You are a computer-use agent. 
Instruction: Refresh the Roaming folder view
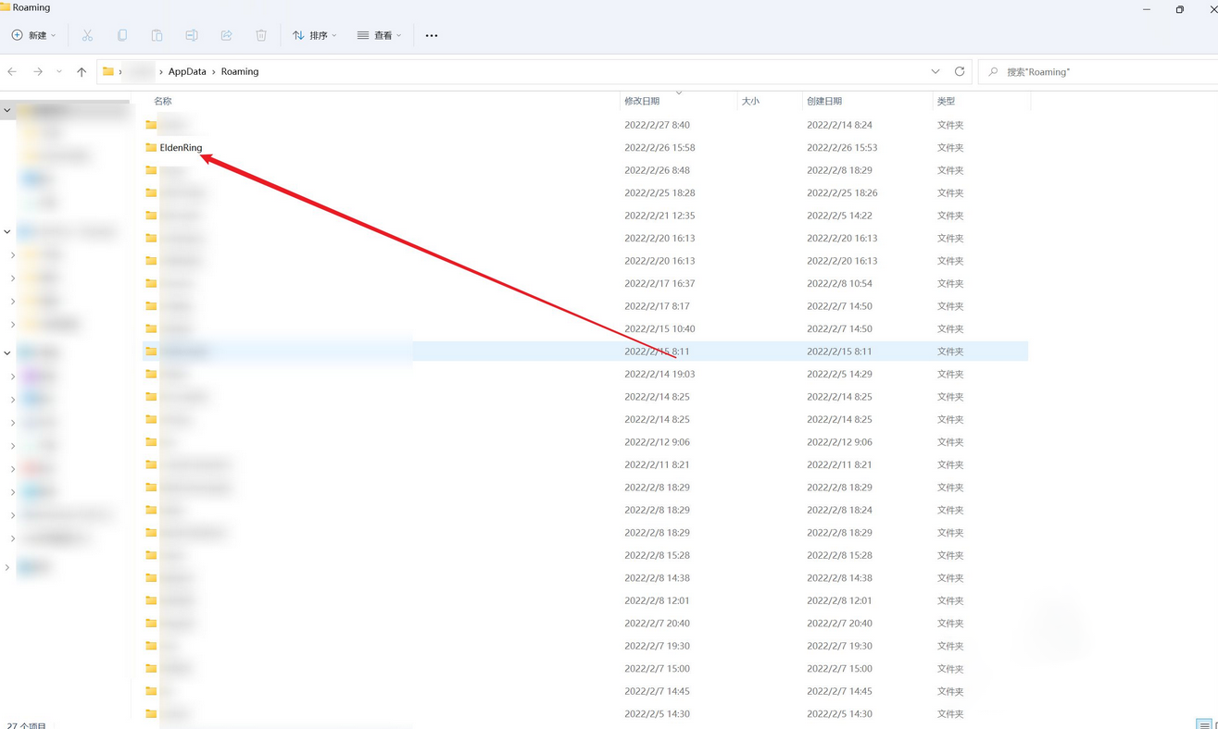click(x=960, y=71)
